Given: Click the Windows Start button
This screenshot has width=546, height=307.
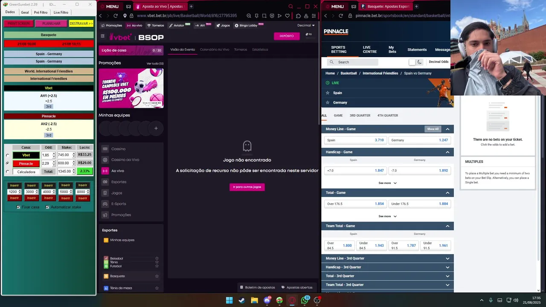Looking at the screenshot, I should click(x=229, y=300).
